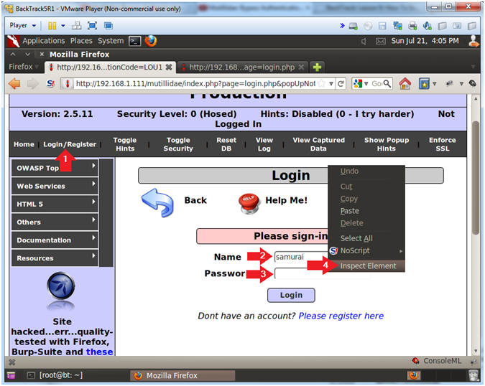Launch Firefox from the top panel icon

[x=151, y=41]
